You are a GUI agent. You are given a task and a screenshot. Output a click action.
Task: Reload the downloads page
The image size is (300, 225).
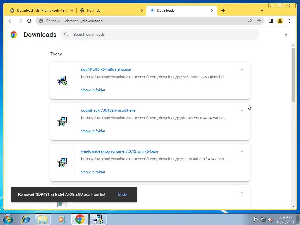click(29, 21)
